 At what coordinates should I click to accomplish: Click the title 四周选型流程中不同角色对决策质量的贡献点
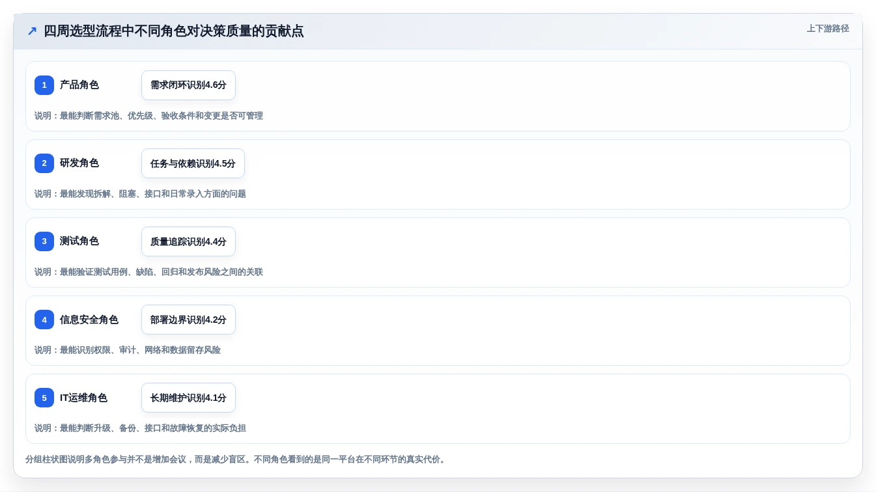pyautogui.click(x=174, y=31)
